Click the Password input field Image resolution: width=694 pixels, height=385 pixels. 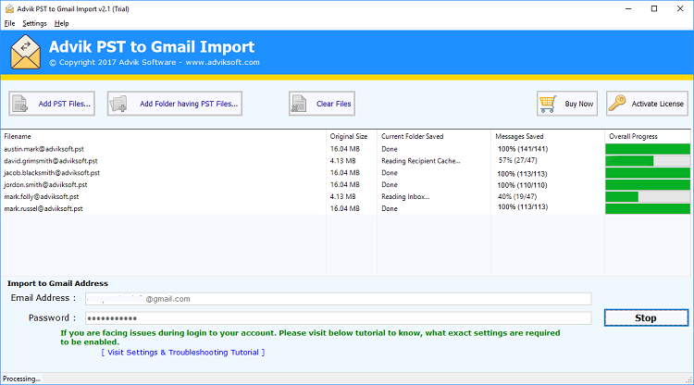[x=338, y=318]
